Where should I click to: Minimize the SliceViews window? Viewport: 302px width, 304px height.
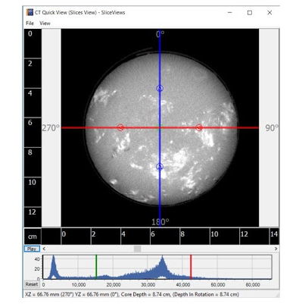[x=229, y=12]
